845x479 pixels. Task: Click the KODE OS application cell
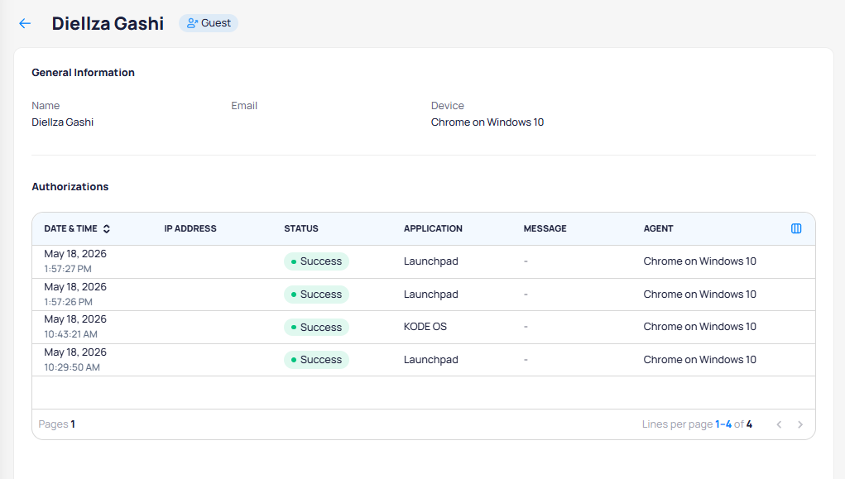tap(425, 327)
